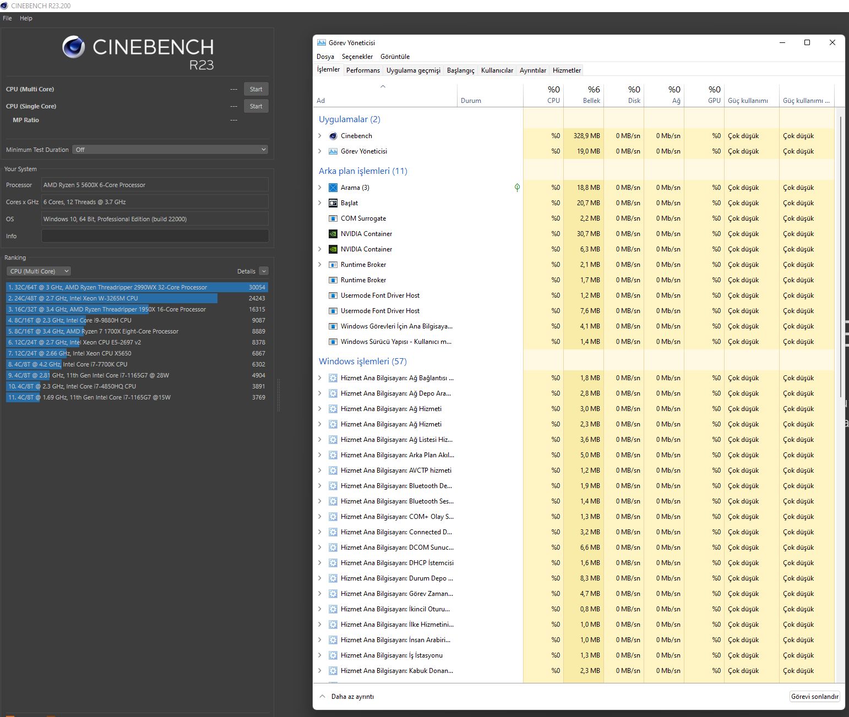Switch to the Ayrıntılar tab

pos(533,70)
